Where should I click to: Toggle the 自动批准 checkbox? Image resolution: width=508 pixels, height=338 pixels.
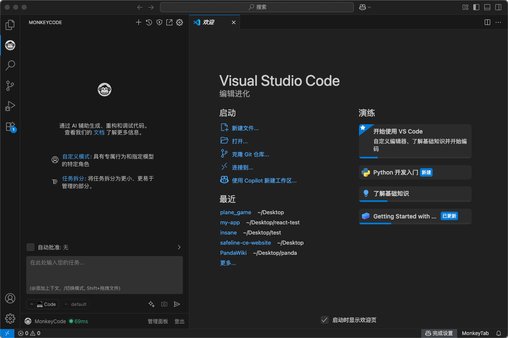pyautogui.click(x=30, y=247)
